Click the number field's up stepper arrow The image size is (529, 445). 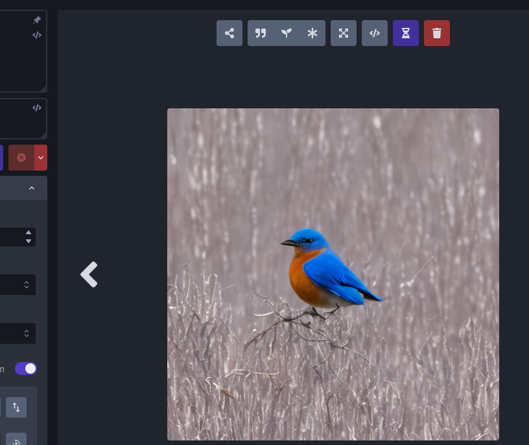pyautogui.click(x=29, y=232)
